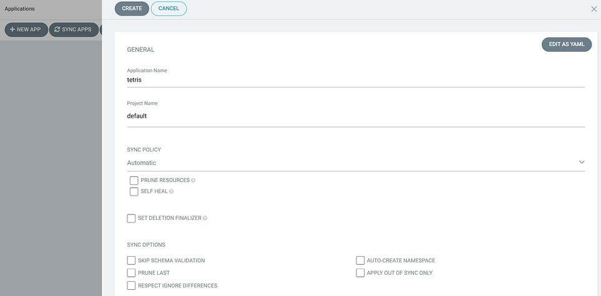Viewport: 601px width, 296px height.
Task: Check RESPECT IGNORE DIFFERENCES
Action: (x=131, y=285)
